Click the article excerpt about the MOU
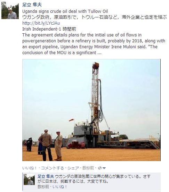The height and width of the screenshot is (192, 169). click(x=94, y=44)
